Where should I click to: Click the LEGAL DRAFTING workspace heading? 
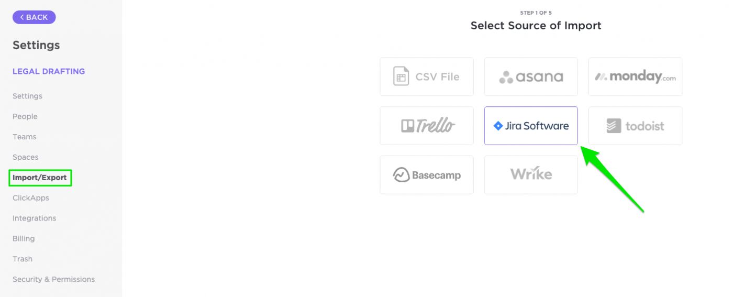pos(49,71)
